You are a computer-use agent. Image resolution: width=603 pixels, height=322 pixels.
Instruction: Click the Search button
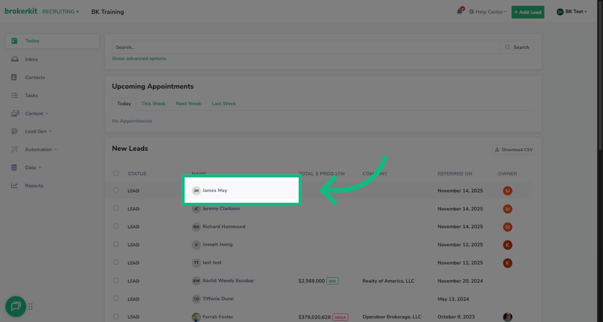[x=517, y=47]
